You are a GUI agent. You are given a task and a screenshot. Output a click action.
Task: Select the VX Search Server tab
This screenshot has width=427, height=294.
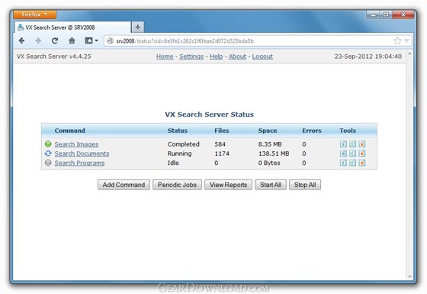72,27
